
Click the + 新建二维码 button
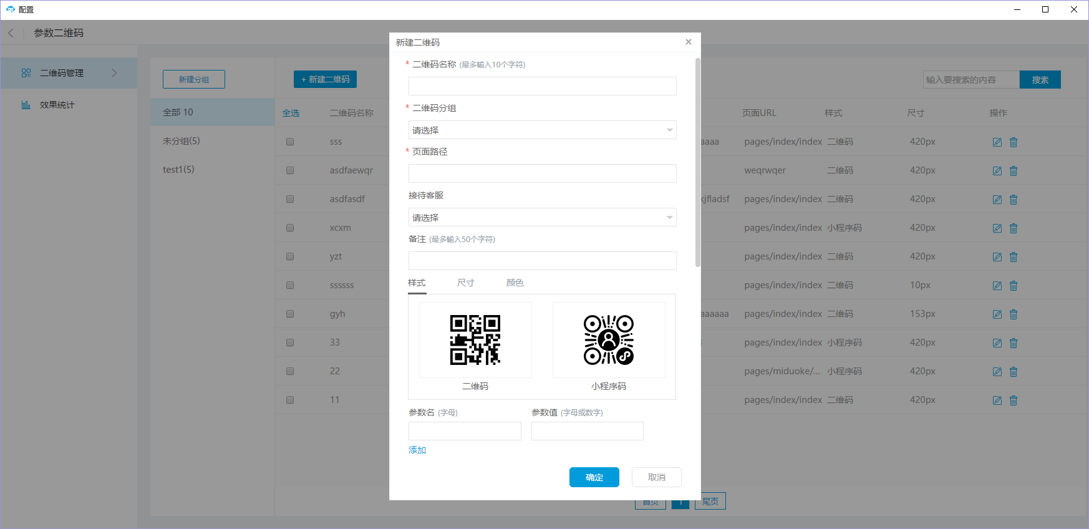[326, 79]
